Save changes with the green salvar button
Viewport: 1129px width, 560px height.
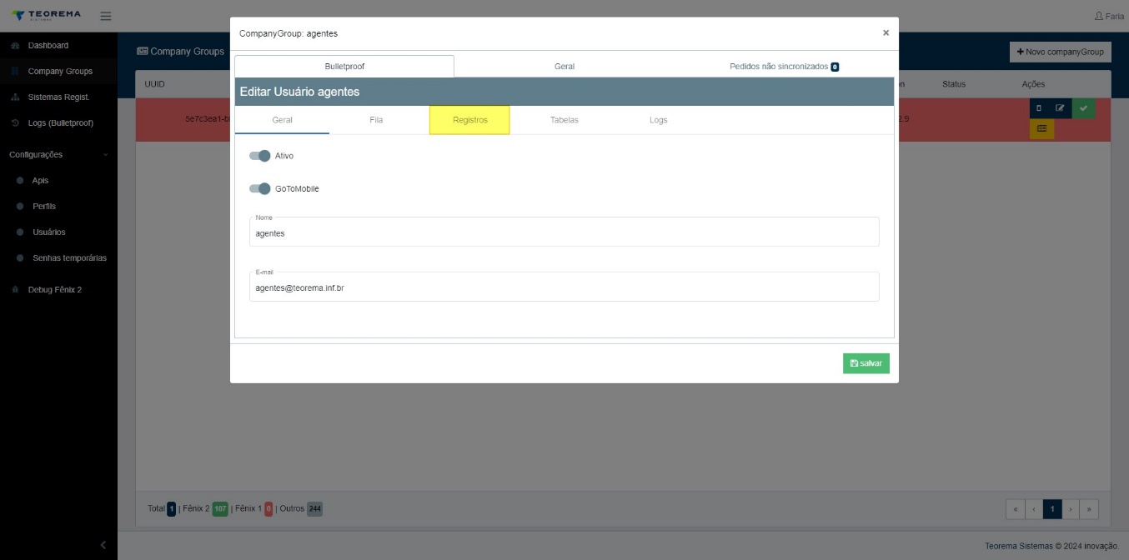coord(866,363)
